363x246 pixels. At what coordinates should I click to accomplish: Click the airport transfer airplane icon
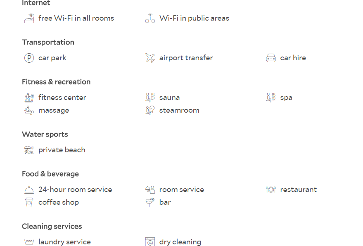coord(150,58)
